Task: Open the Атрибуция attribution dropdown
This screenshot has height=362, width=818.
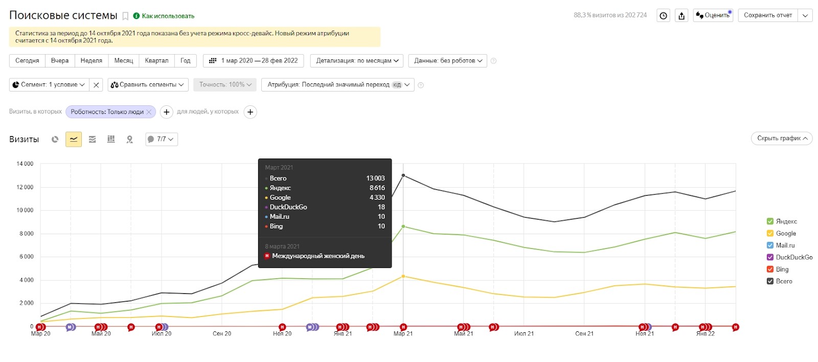Action: pyautogui.click(x=338, y=85)
